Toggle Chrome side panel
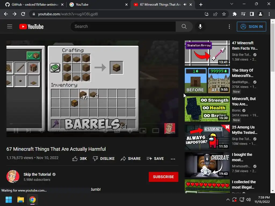This screenshot has width=275, height=206. coord(252,14)
